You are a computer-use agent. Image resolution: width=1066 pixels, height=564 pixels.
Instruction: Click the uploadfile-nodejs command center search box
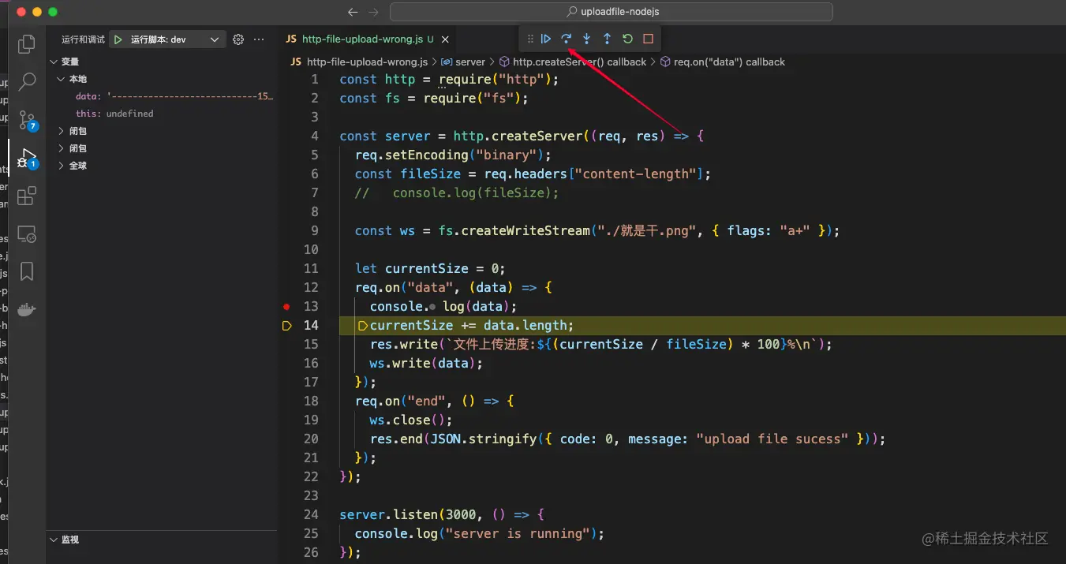(612, 12)
